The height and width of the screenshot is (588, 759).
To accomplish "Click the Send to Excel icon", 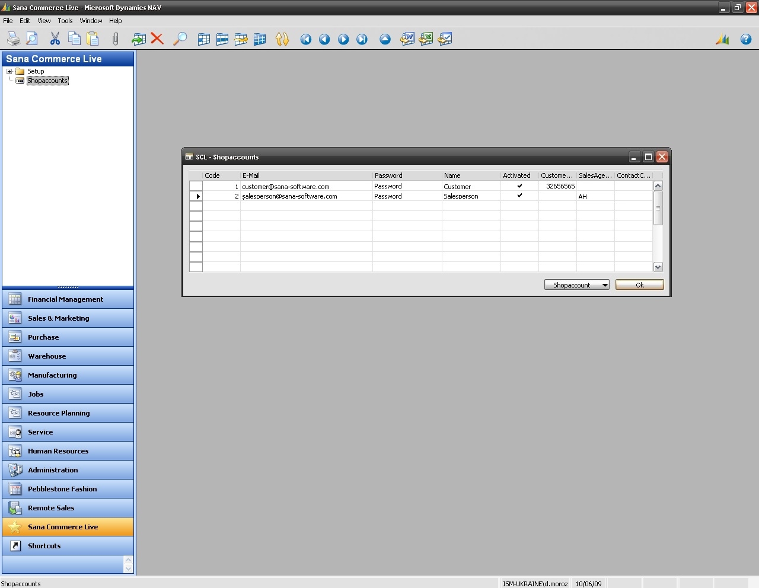I will point(426,39).
